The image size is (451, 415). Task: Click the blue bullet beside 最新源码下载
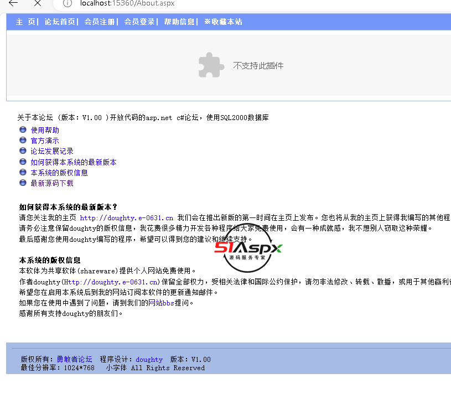(x=23, y=183)
